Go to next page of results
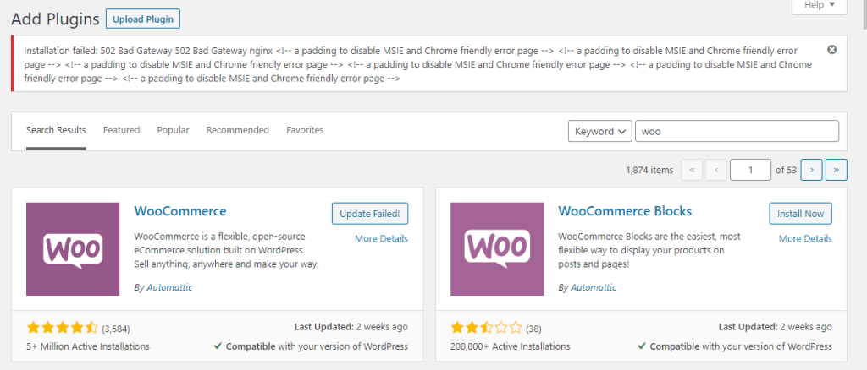This screenshot has height=370, width=867. [812, 171]
